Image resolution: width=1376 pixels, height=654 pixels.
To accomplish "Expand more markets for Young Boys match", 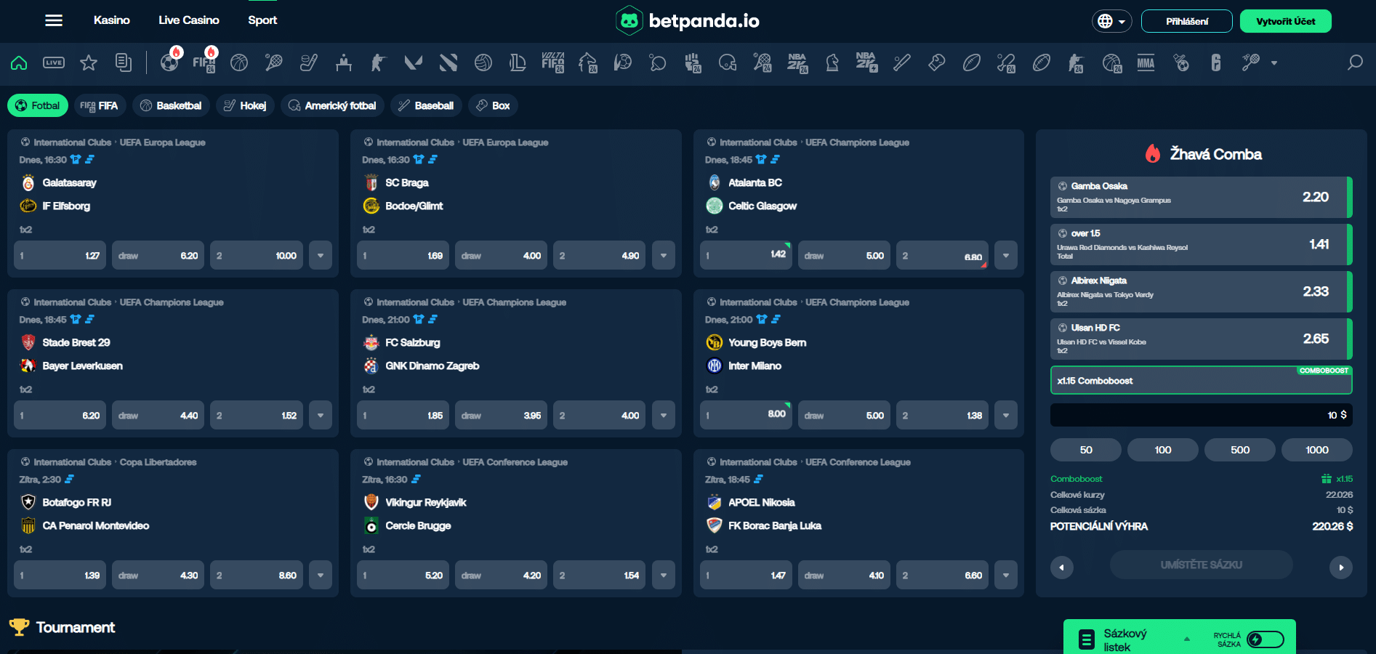I will point(1006,416).
